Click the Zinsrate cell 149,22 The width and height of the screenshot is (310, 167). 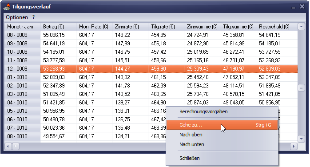(130, 35)
